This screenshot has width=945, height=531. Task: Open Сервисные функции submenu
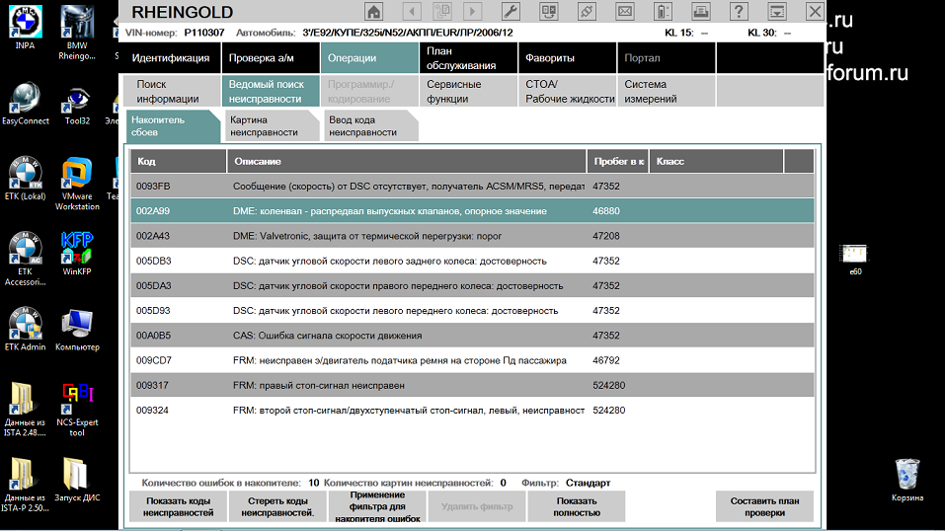[454, 92]
